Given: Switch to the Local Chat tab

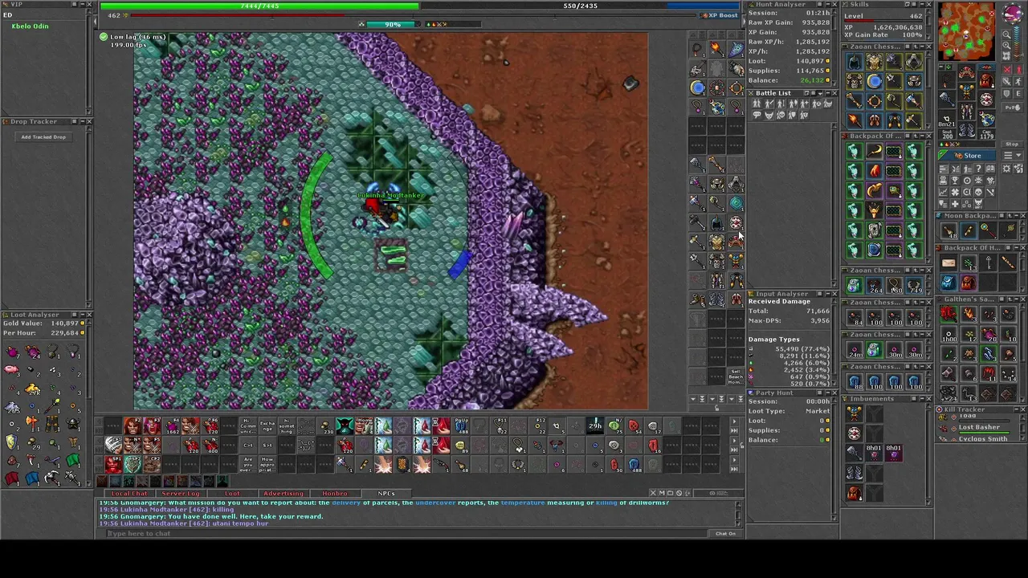Looking at the screenshot, I should point(129,493).
